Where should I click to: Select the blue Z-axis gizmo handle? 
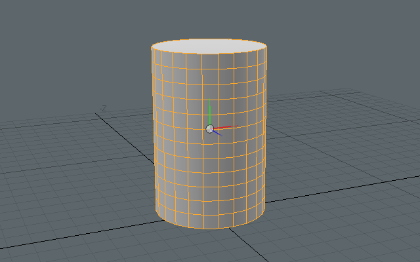218,134
